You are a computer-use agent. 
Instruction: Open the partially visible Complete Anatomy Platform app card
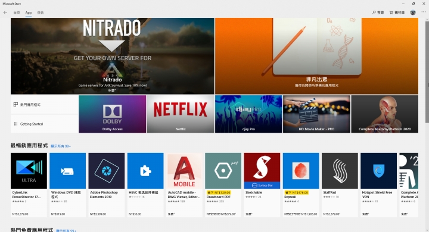tap(409, 185)
